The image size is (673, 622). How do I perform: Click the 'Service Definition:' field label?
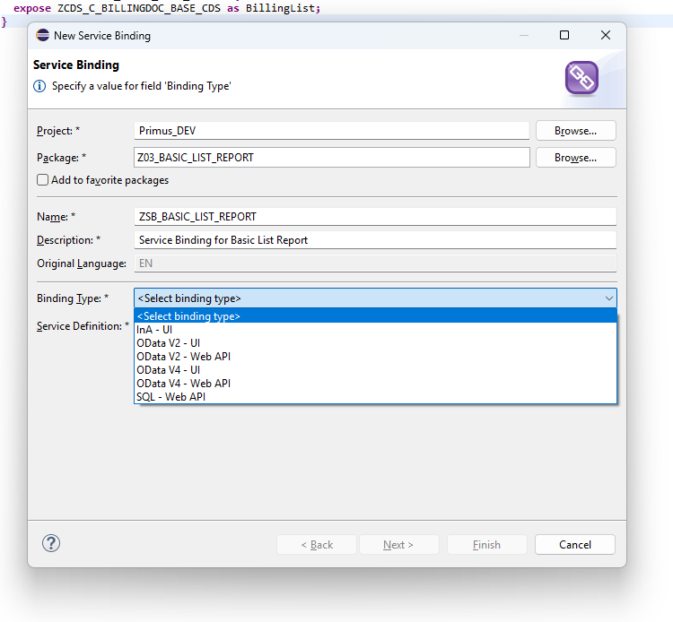point(83,326)
